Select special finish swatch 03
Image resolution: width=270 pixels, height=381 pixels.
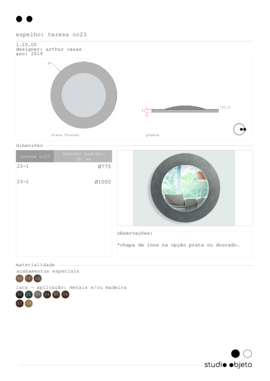point(38,278)
